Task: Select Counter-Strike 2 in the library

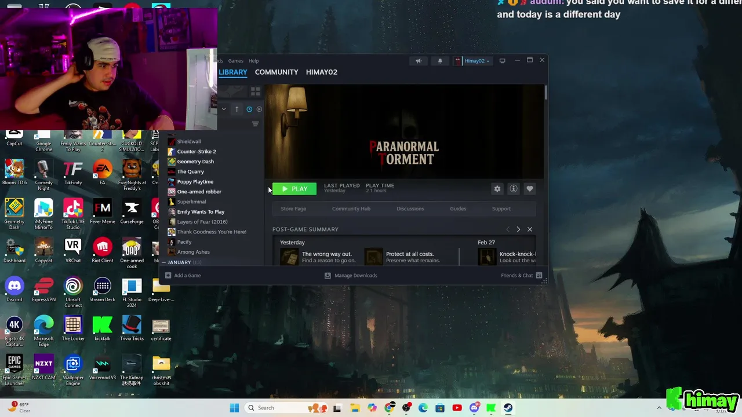Action: coord(197,151)
